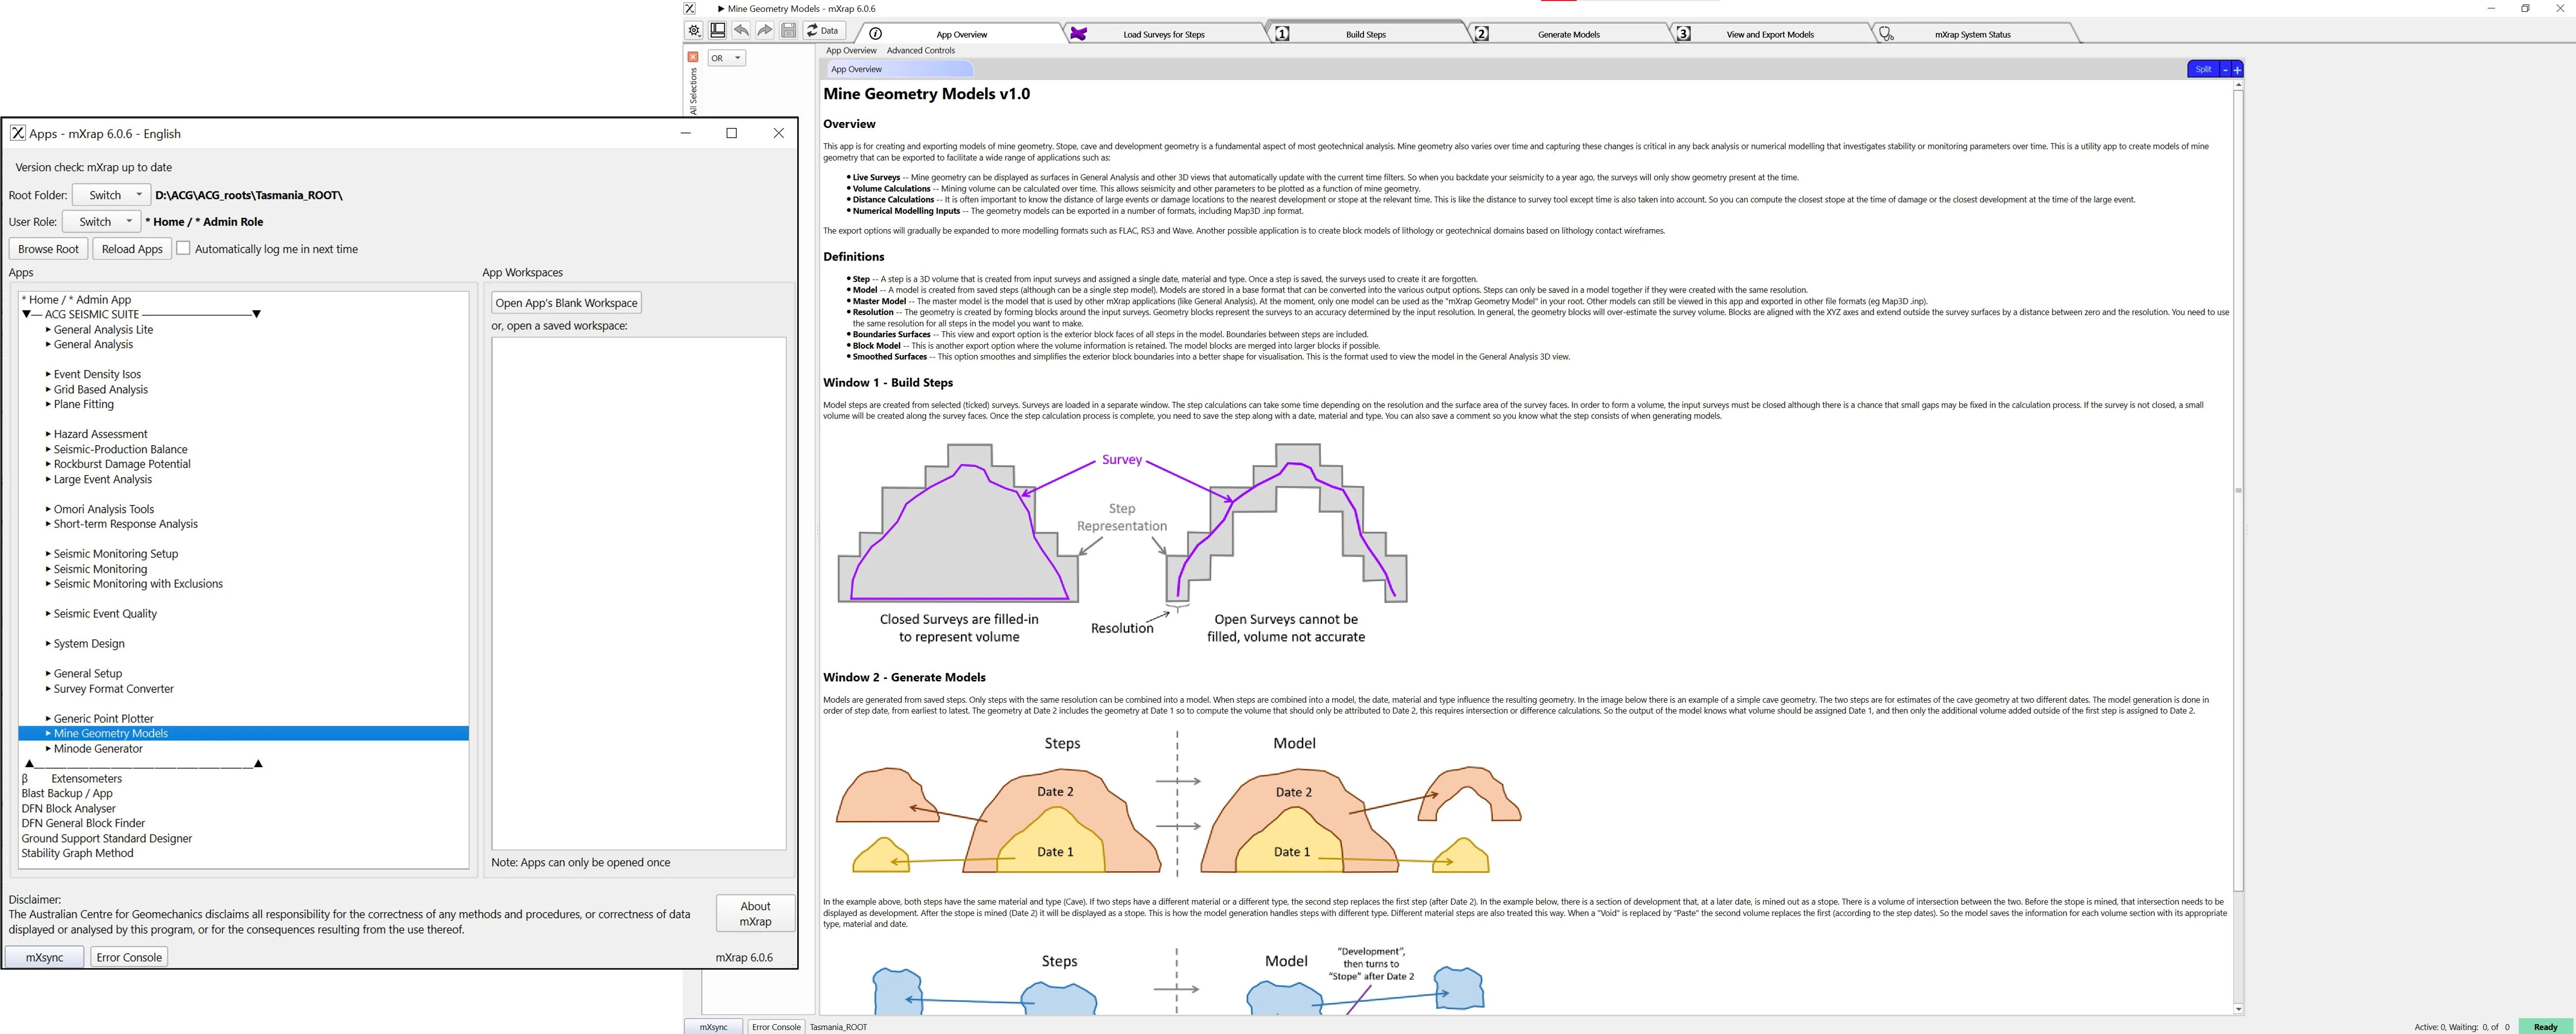Click the undo arrow icon
The height and width of the screenshot is (1034, 2576).
(740, 30)
